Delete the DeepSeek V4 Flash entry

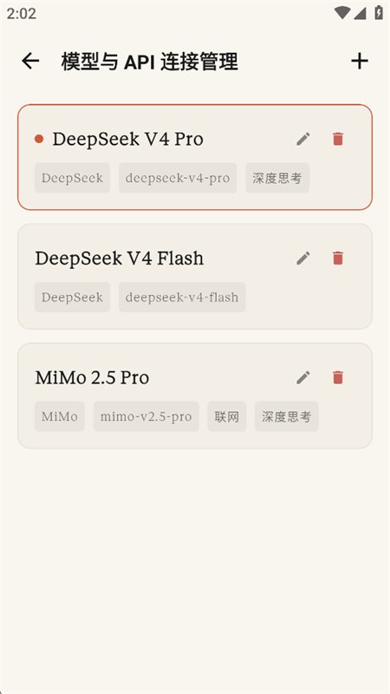(338, 258)
